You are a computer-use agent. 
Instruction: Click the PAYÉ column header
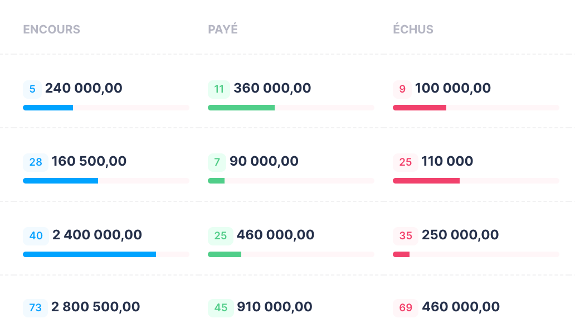pyautogui.click(x=223, y=30)
